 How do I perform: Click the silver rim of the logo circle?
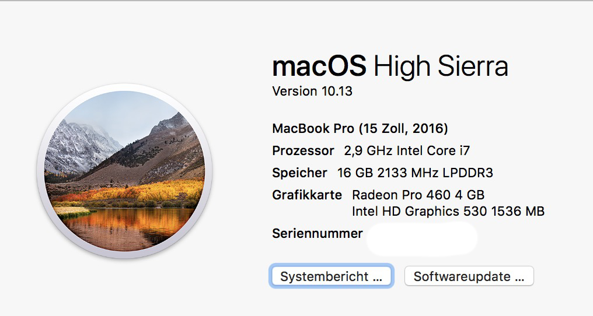pos(124,87)
